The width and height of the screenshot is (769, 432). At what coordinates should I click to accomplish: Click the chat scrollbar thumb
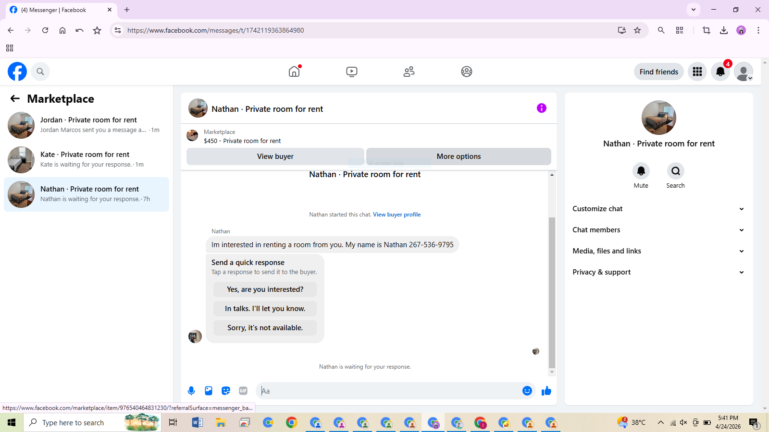(552, 293)
